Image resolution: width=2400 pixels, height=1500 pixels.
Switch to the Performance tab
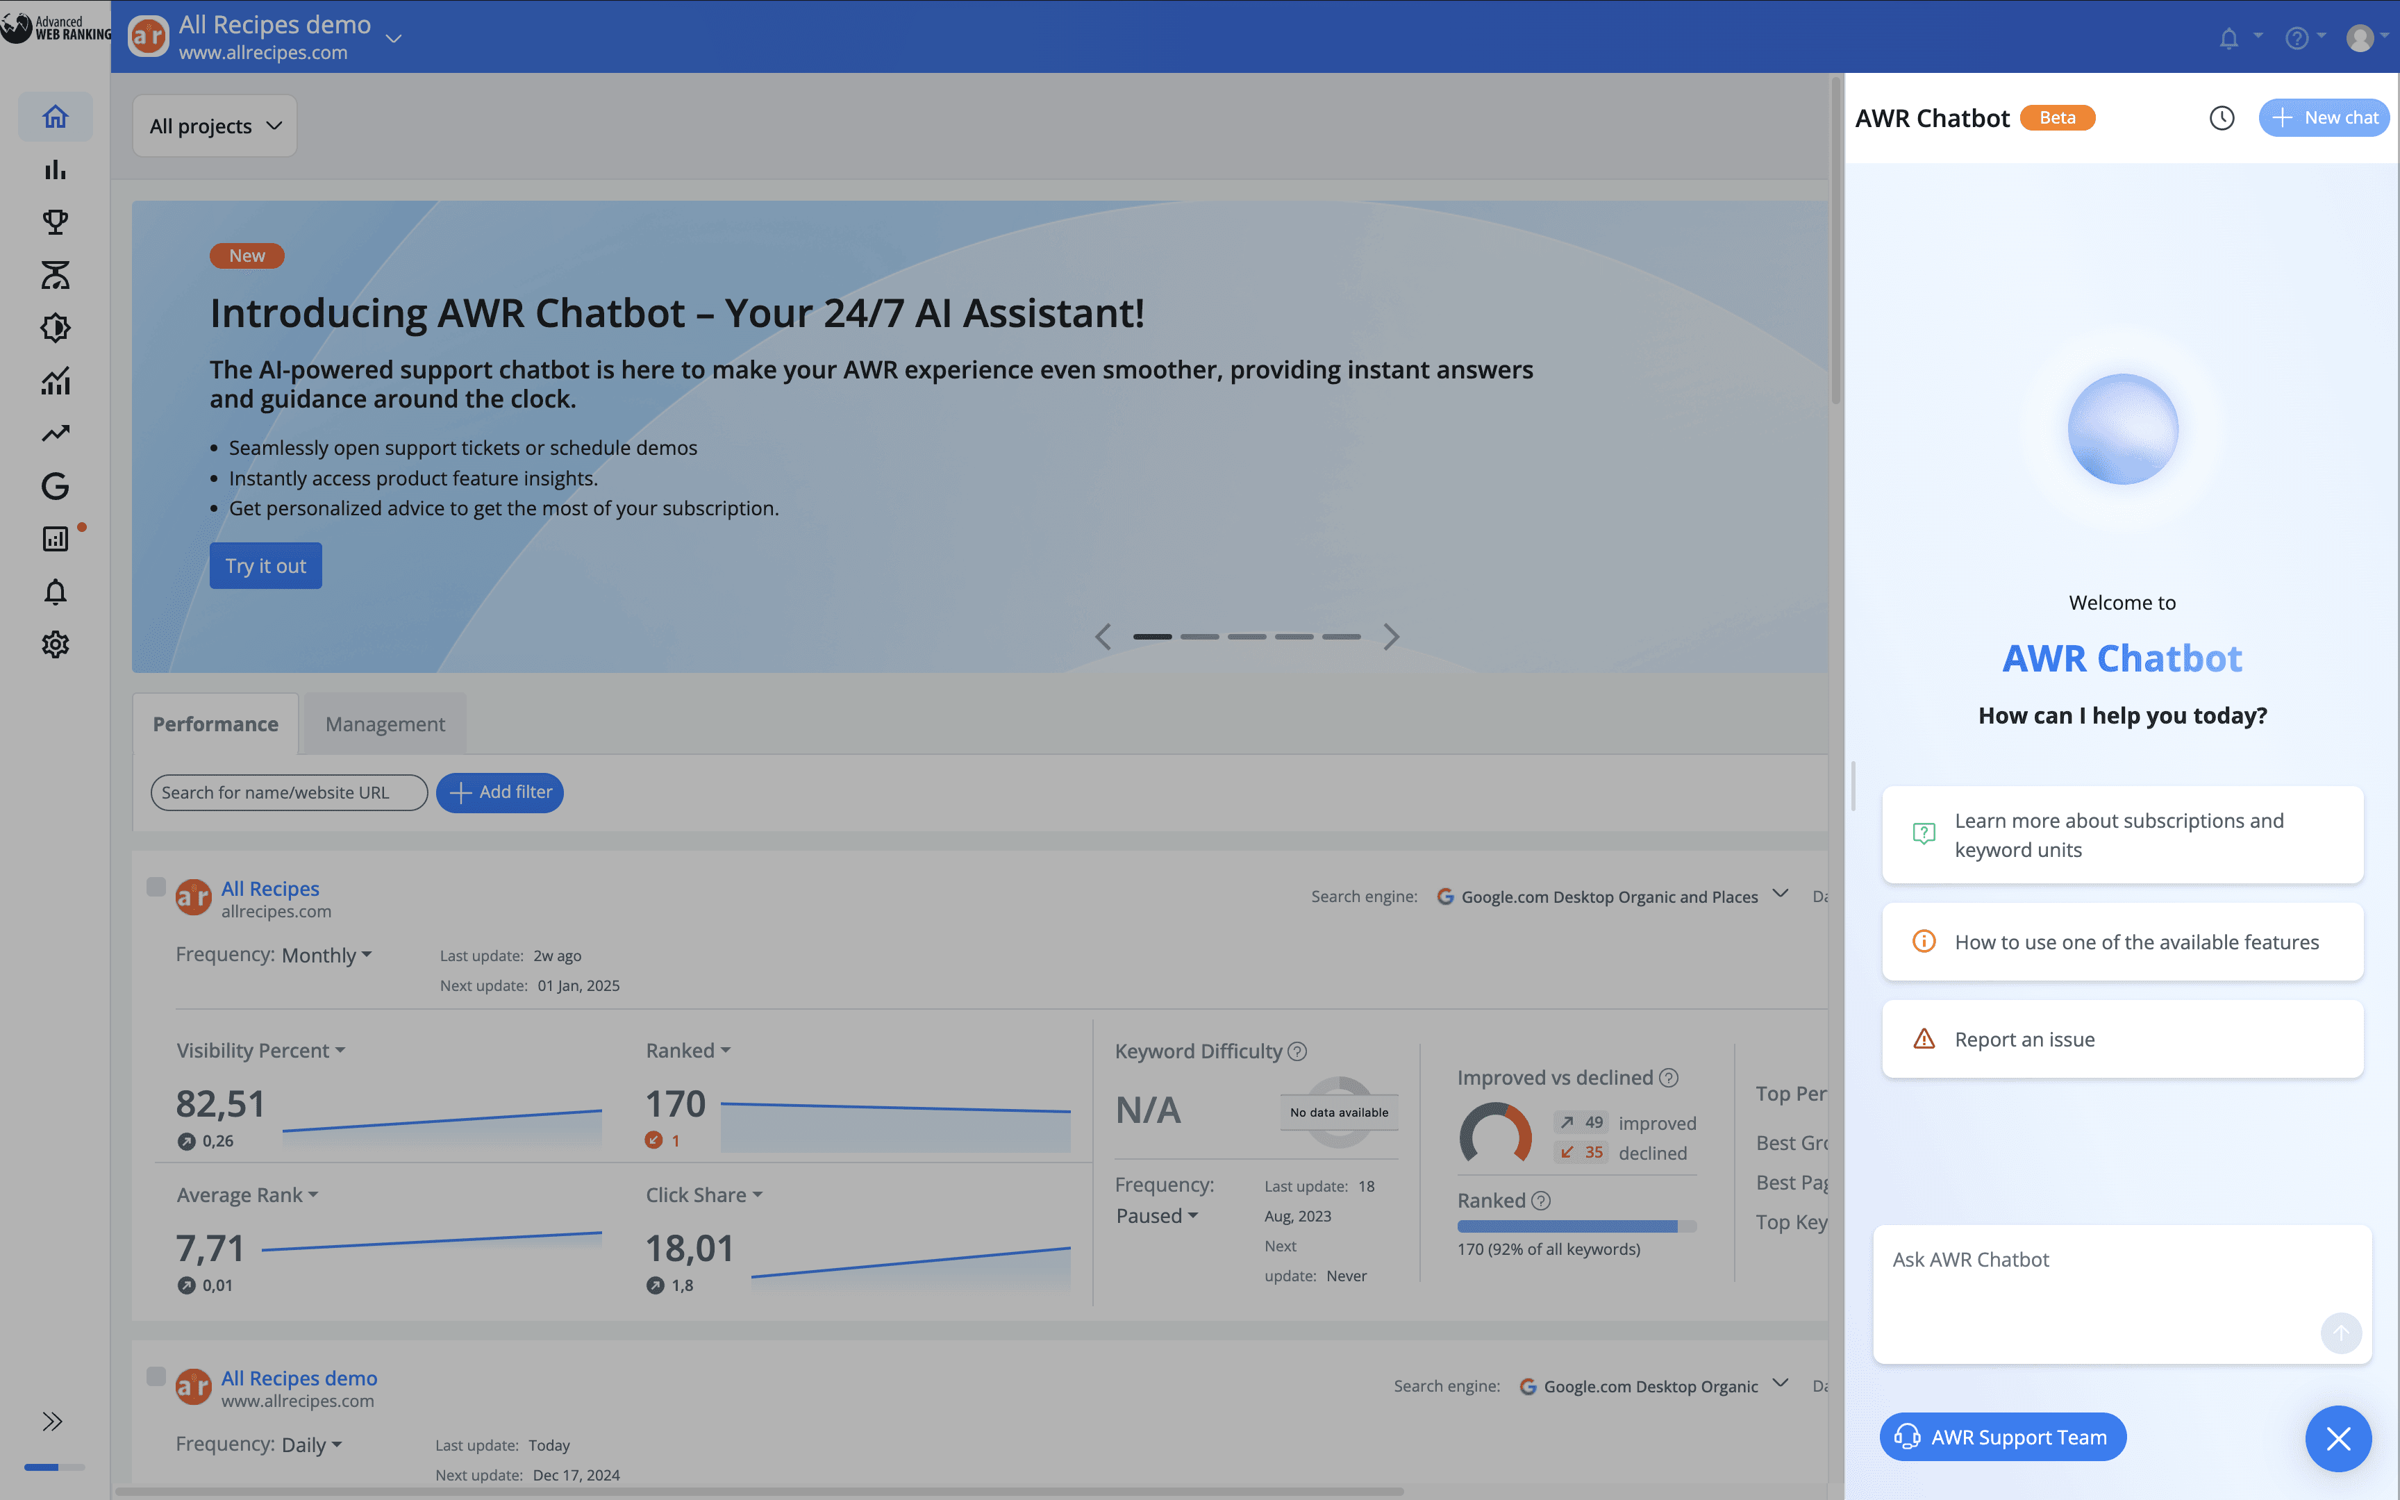[x=215, y=724]
